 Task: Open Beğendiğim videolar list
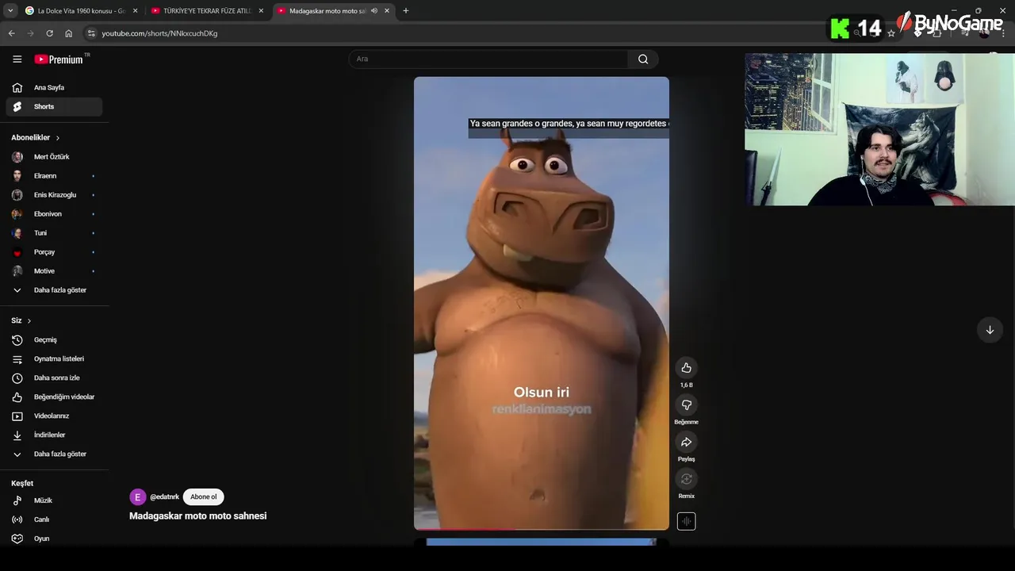pyautogui.click(x=54, y=397)
